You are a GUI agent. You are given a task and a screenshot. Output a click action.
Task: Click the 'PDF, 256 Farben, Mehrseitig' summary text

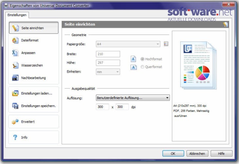[191, 111]
